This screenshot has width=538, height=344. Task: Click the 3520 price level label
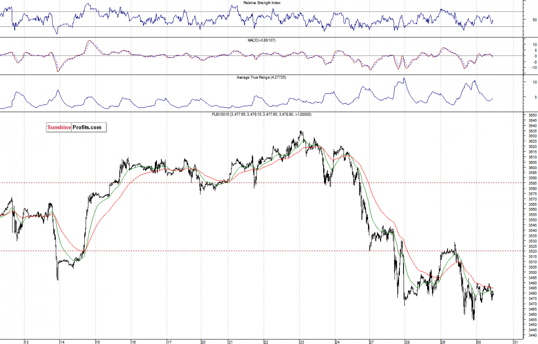pos(532,251)
